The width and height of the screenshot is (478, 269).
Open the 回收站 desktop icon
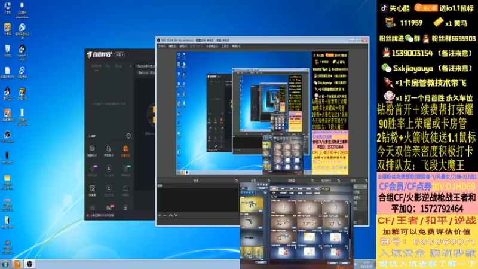pyautogui.click(x=7, y=51)
